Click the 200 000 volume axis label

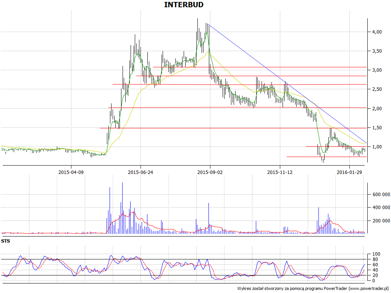(x=381, y=221)
